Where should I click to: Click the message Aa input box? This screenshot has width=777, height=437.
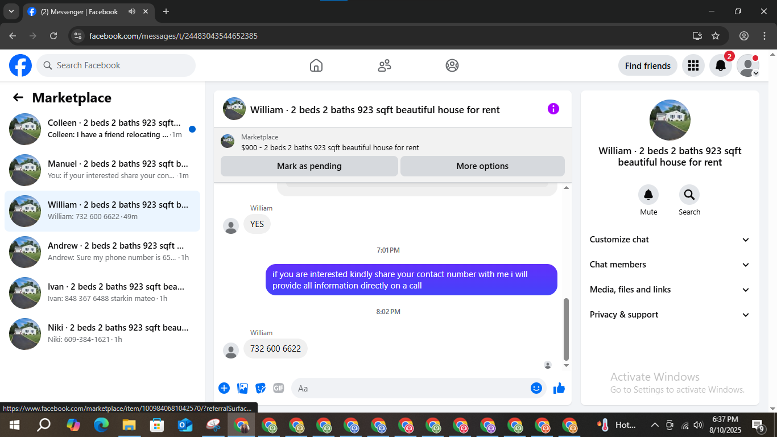click(410, 388)
